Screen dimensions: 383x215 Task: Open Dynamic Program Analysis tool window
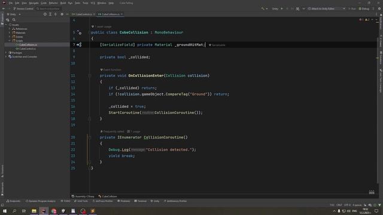click(41, 201)
